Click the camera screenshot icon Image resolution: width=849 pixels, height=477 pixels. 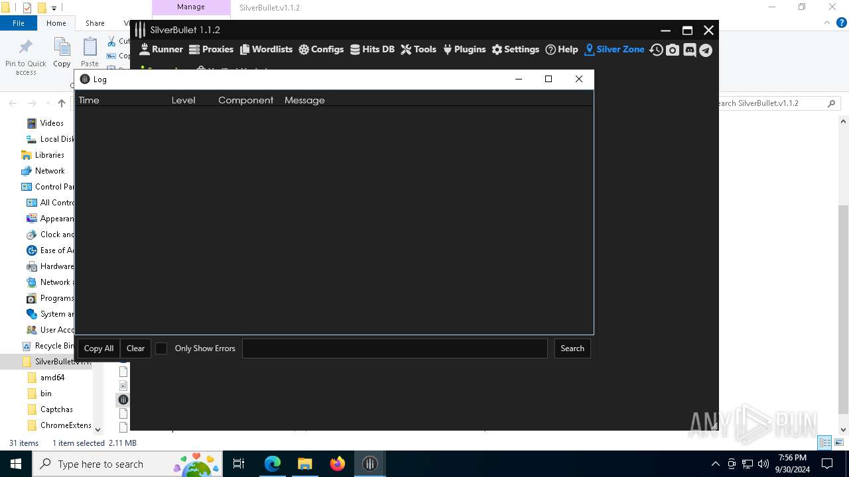(x=673, y=50)
